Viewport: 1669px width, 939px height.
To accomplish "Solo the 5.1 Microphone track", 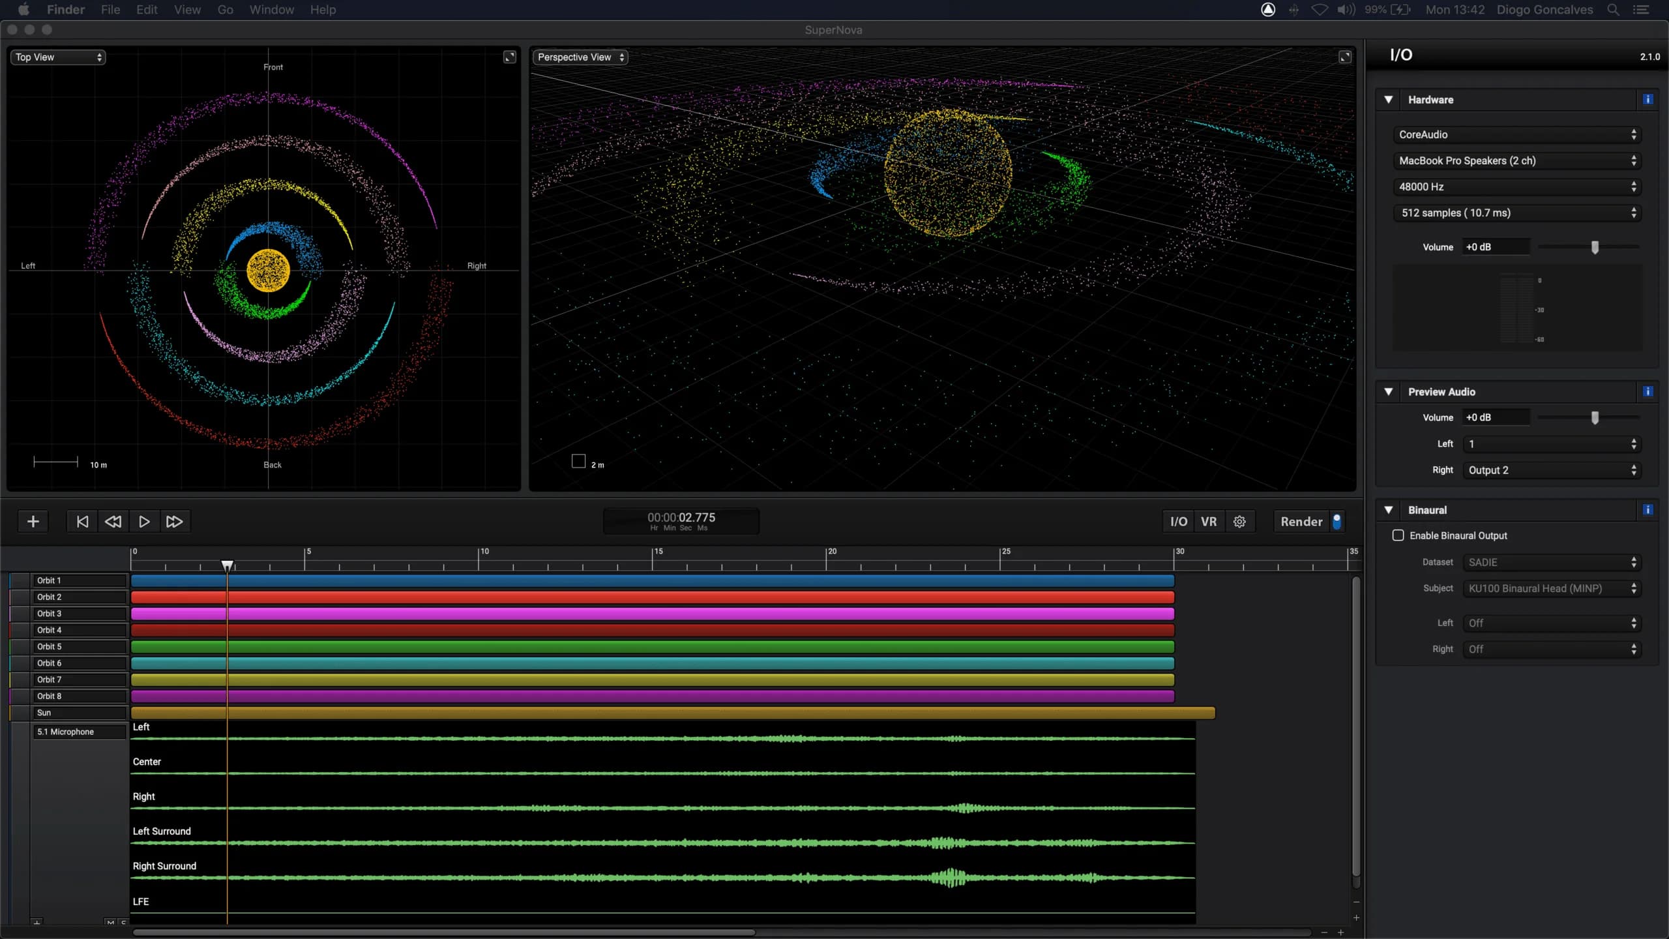I will [123, 922].
